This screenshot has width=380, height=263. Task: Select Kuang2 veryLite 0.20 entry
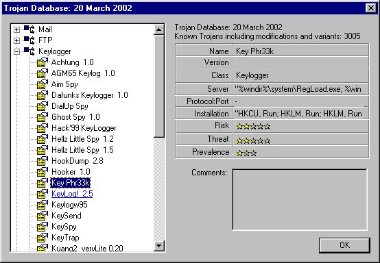(x=87, y=248)
